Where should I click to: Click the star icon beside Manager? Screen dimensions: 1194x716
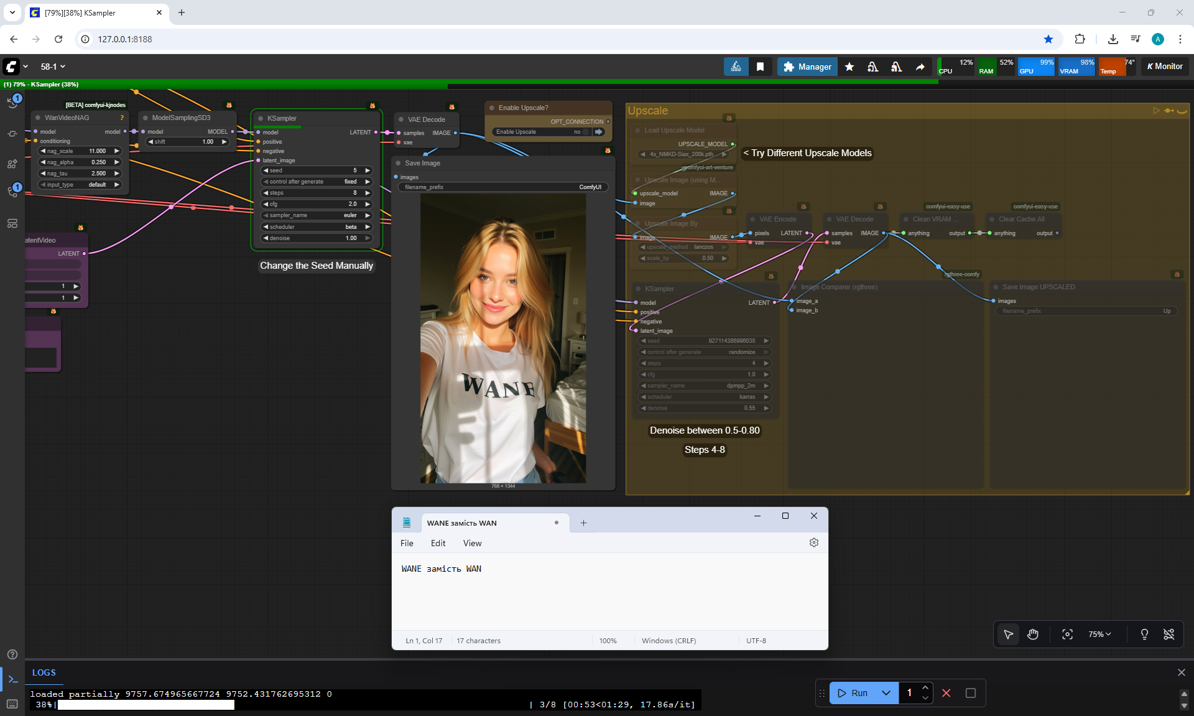point(849,67)
